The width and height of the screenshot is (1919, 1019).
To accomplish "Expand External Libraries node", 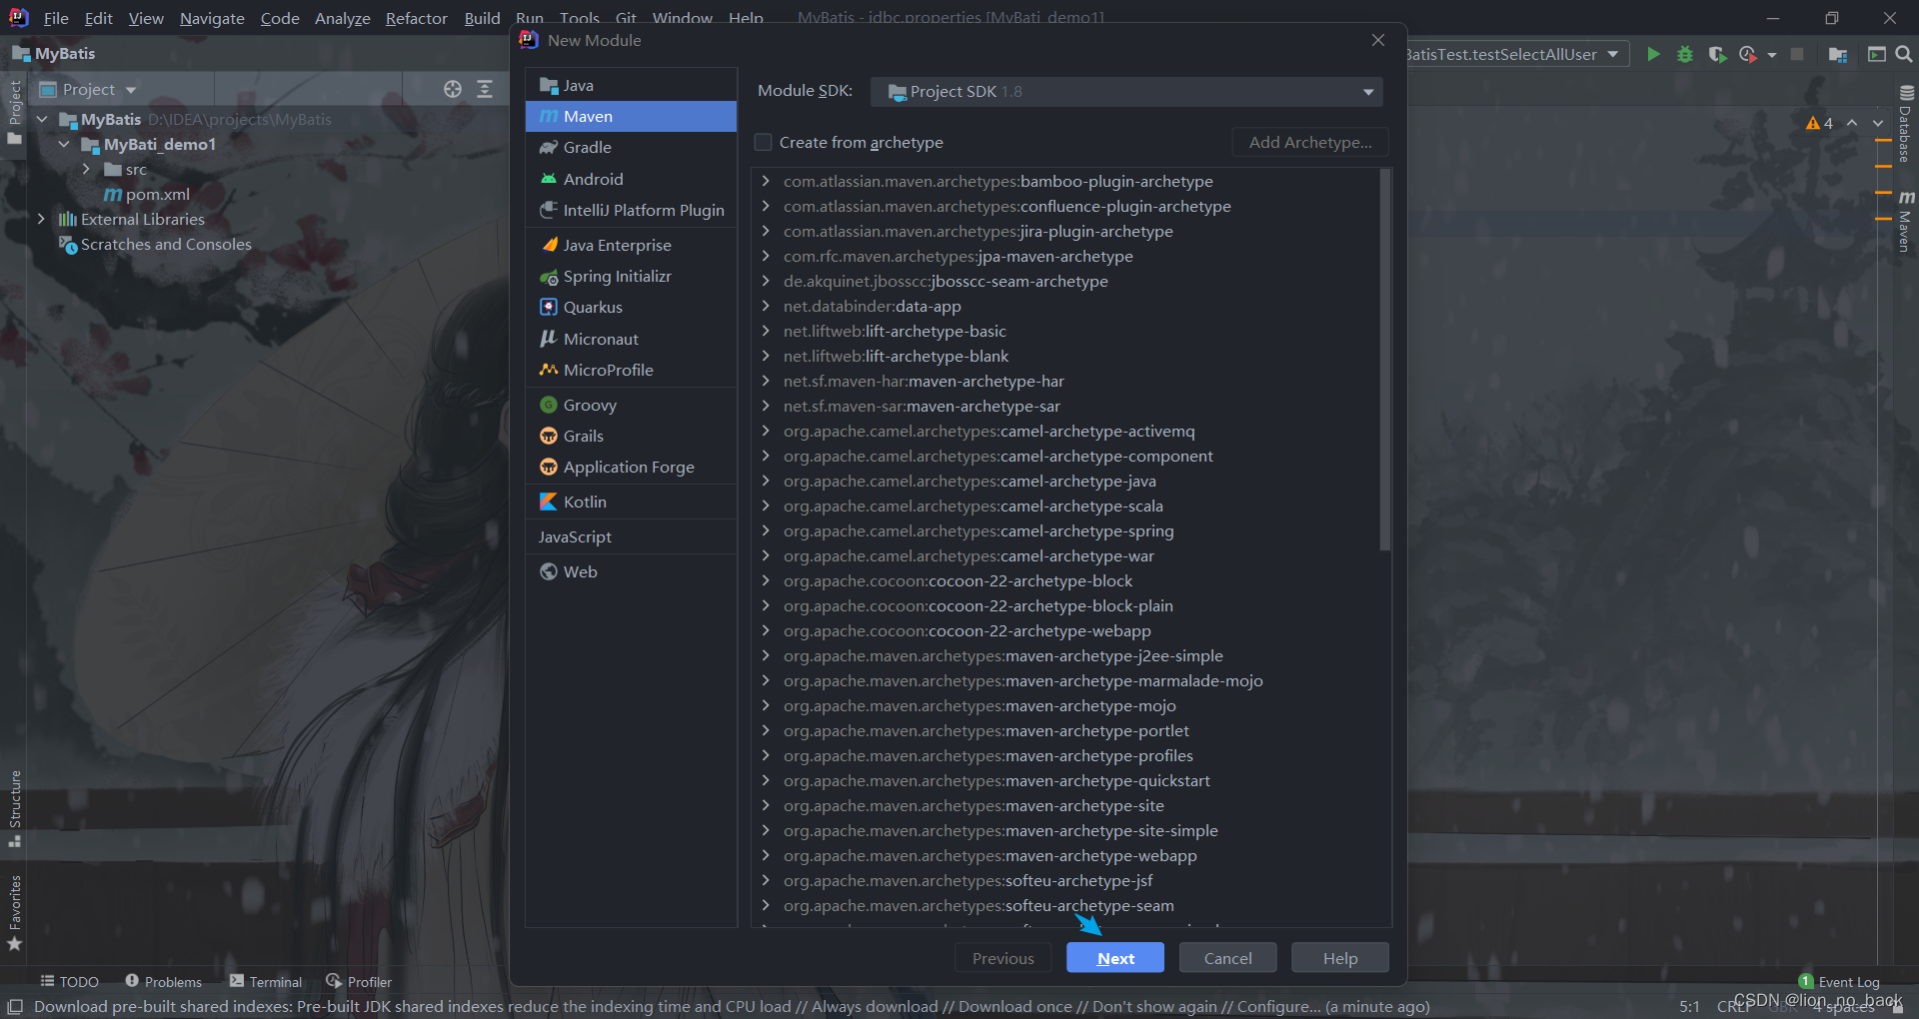I will [41, 219].
